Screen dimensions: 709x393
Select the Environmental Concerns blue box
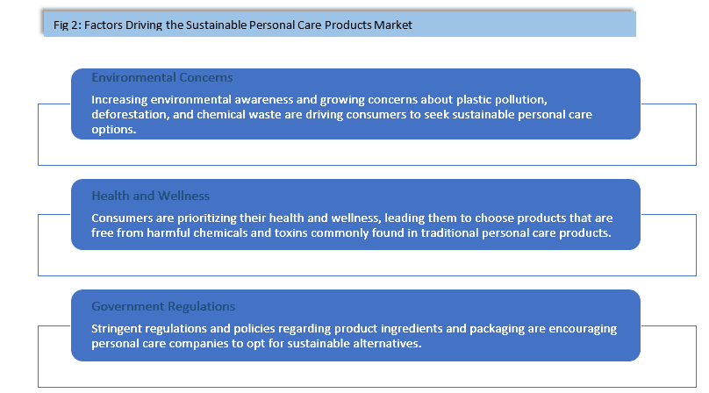click(355, 104)
